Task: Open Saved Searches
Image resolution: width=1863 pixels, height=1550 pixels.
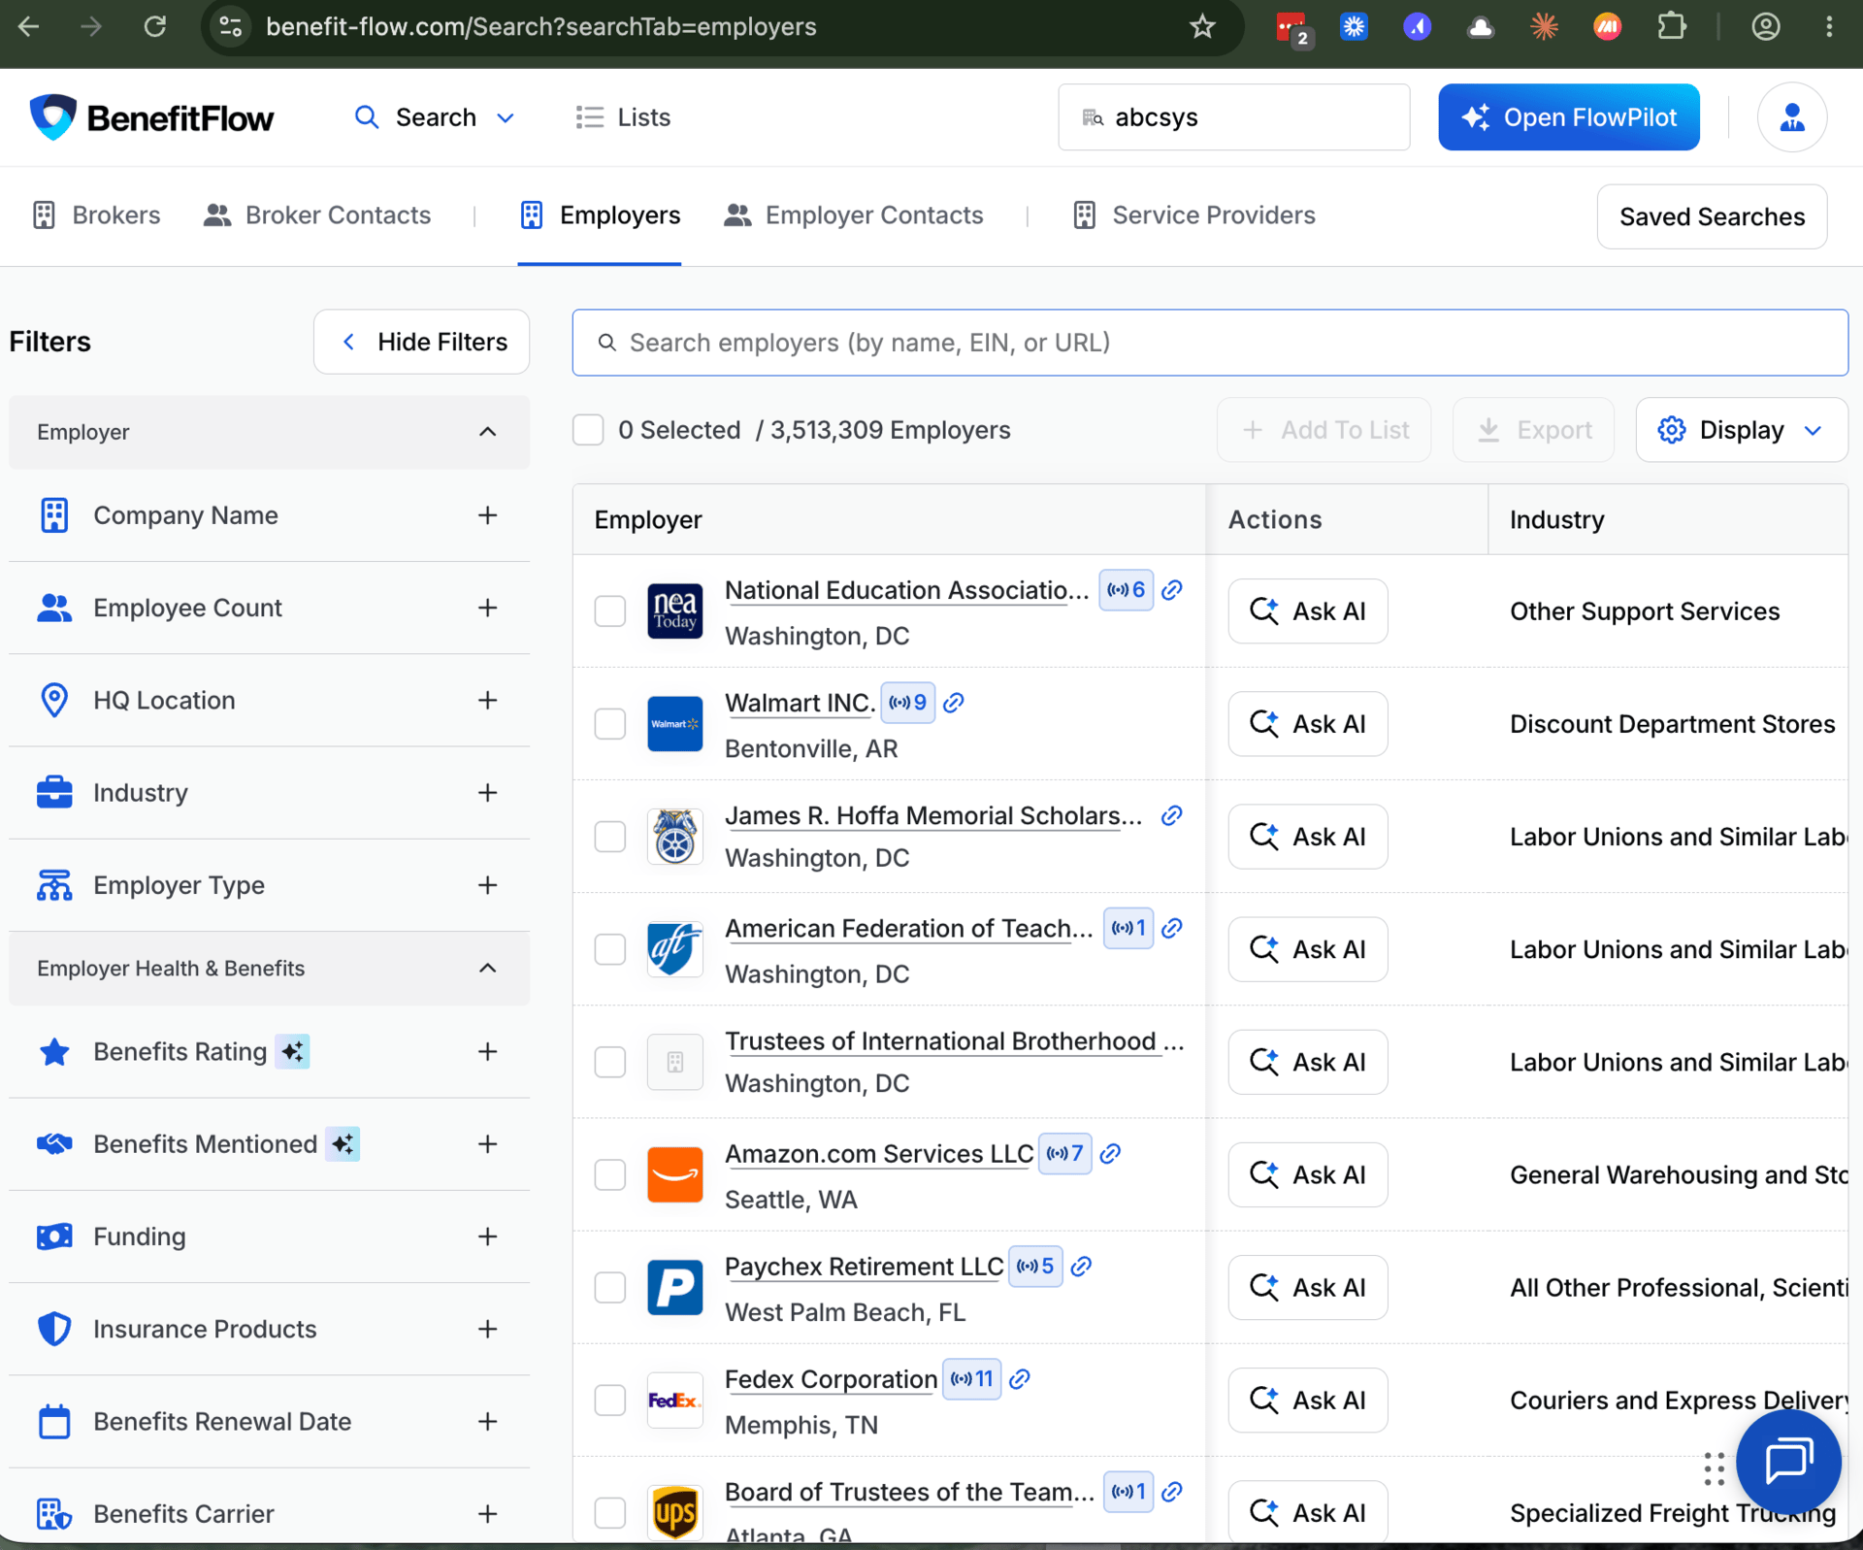Action: (1712, 216)
